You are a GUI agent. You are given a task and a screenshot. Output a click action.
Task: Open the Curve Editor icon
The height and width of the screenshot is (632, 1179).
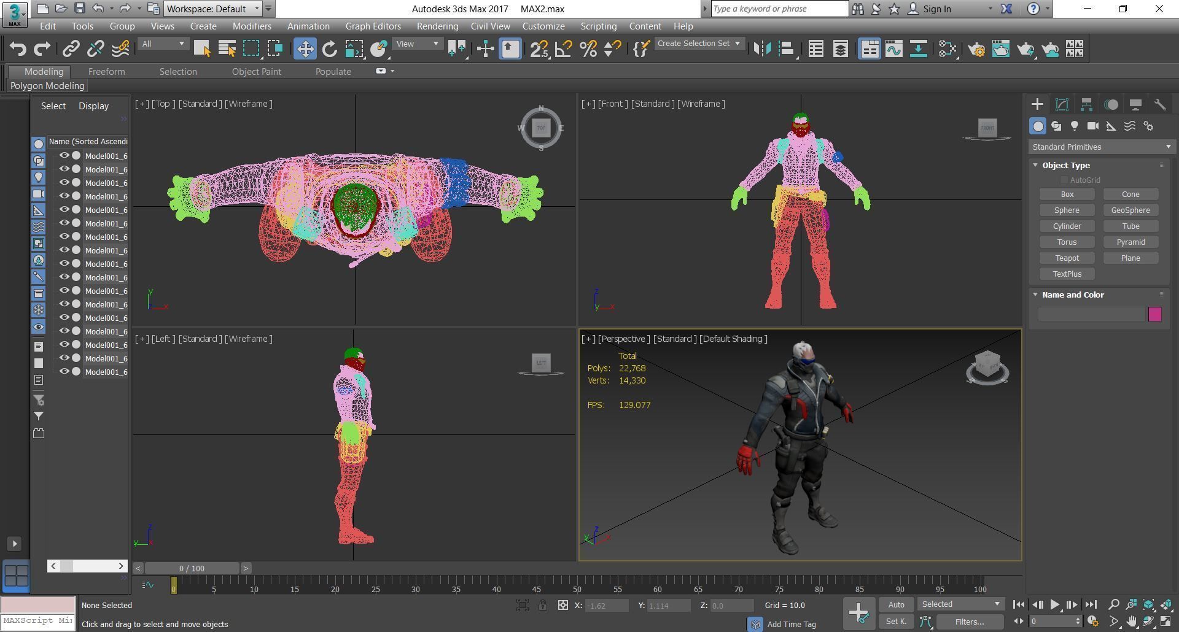(x=894, y=49)
